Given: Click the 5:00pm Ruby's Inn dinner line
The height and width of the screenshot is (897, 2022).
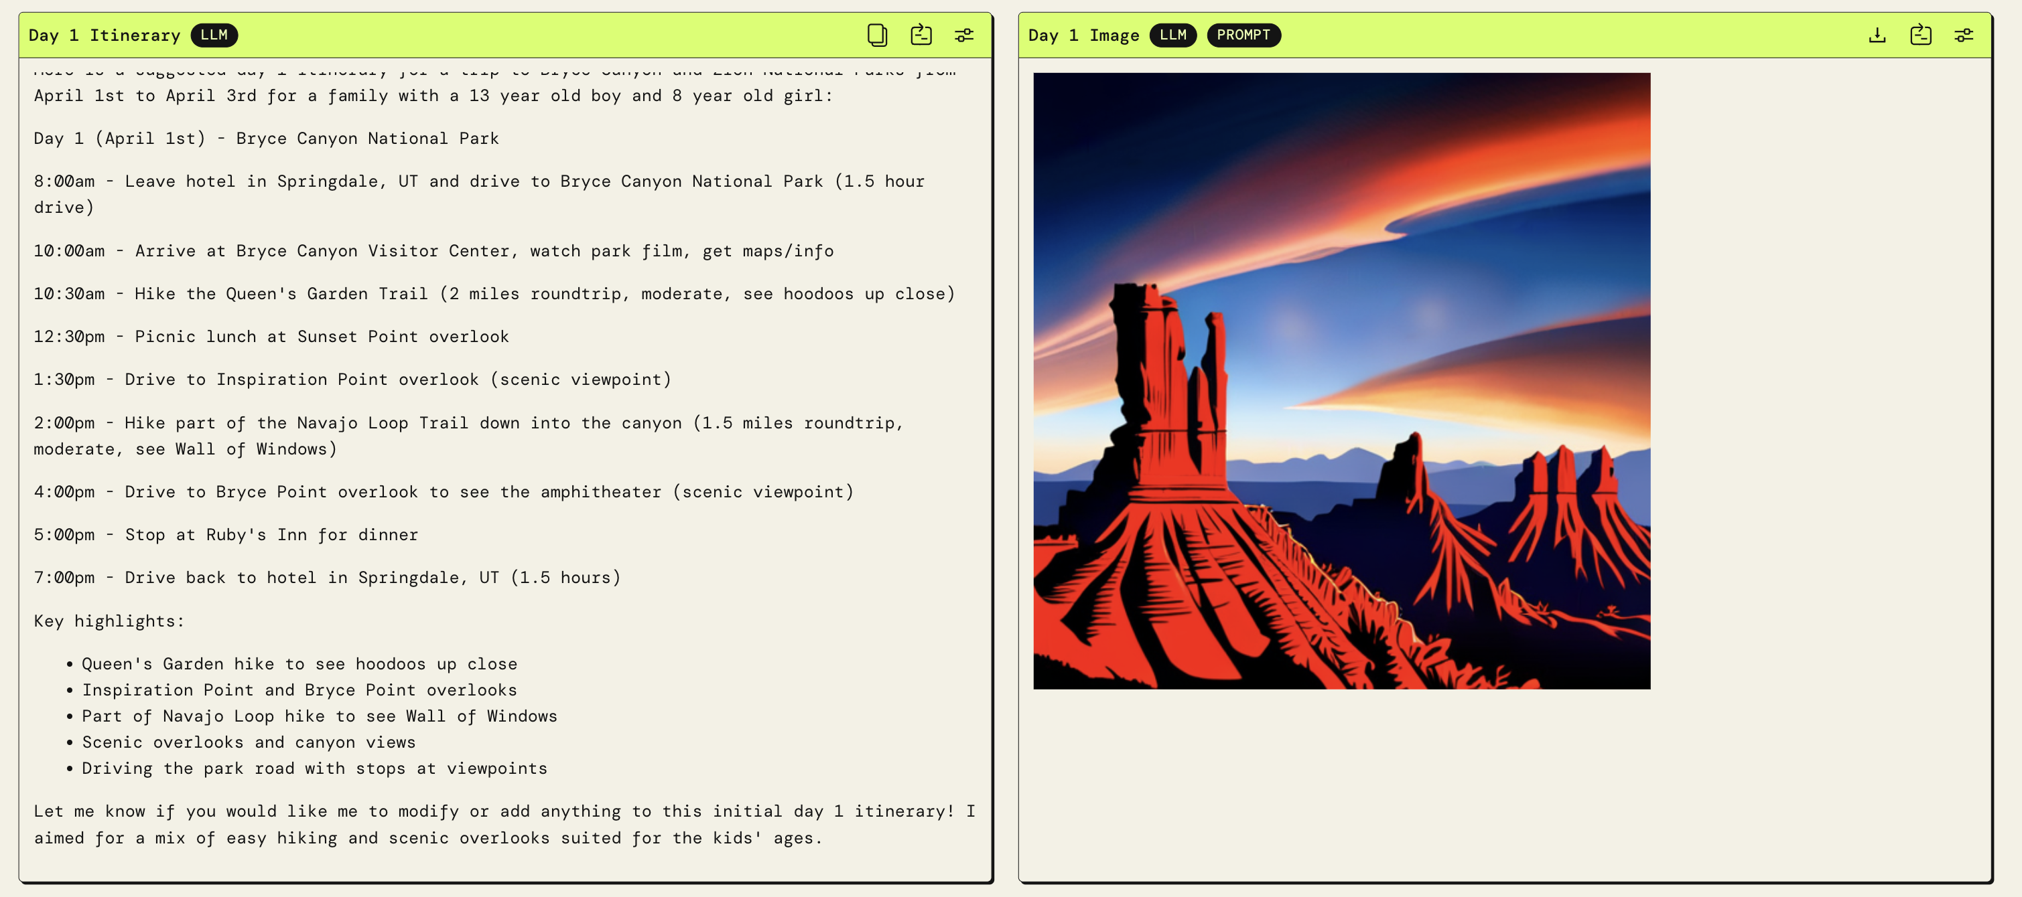Looking at the screenshot, I should (226, 535).
